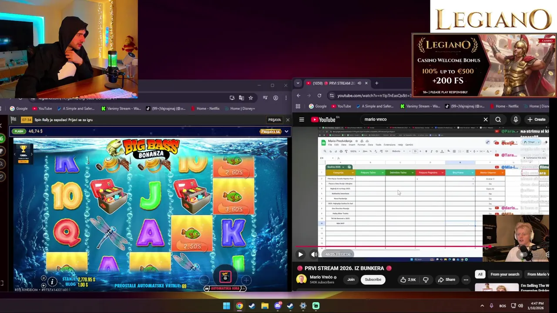Open Chrome from the taskbar
The width and height of the screenshot is (557, 313).
239,306
